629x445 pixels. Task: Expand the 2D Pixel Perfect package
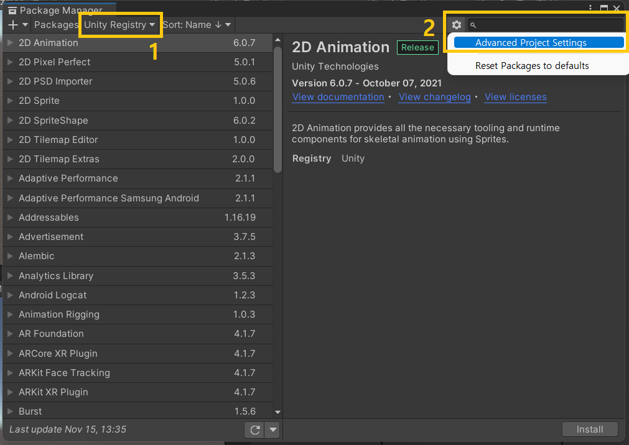coord(10,62)
